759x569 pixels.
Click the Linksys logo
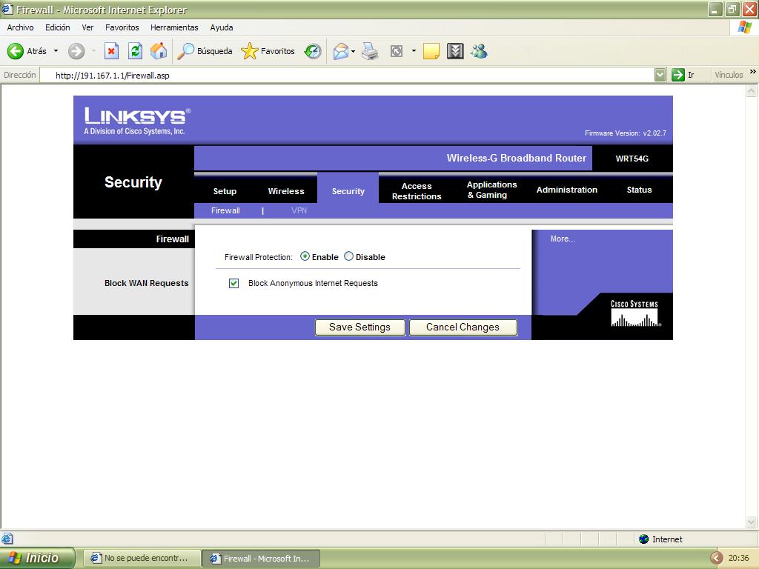point(137,121)
